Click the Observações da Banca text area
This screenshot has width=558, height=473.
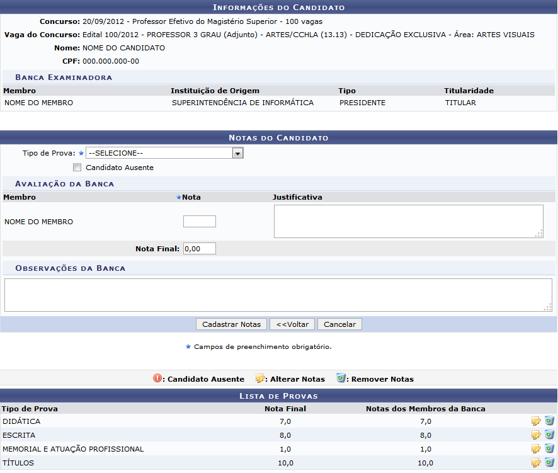278,295
